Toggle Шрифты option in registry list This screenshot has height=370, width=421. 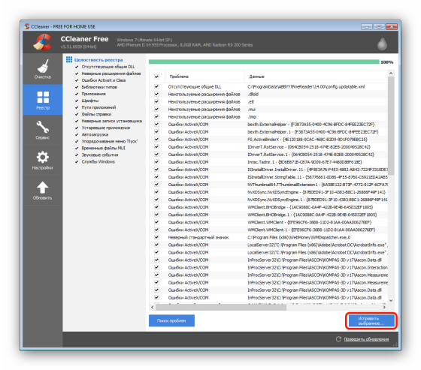(x=77, y=101)
